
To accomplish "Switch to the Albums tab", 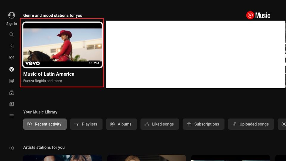I will click(121, 124).
